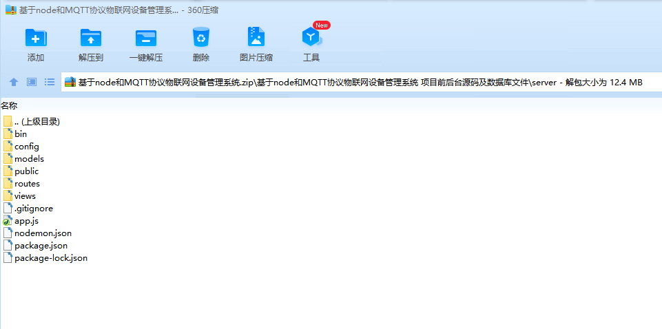Click the red New badge on 工具
This screenshot has width=662, height=329.
tap(322, 25)
